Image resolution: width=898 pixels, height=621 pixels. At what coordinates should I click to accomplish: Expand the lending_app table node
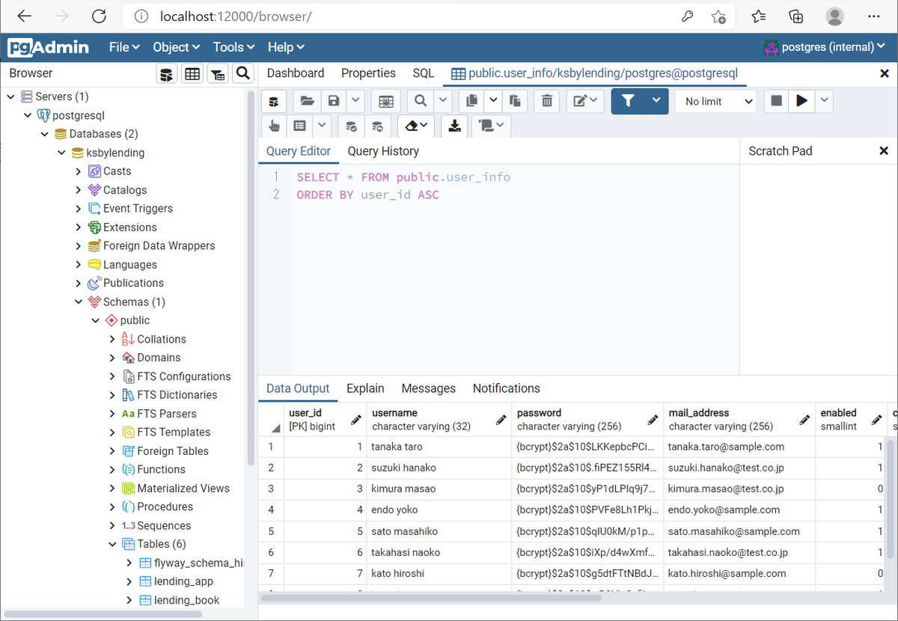click(x=130, y=581)
